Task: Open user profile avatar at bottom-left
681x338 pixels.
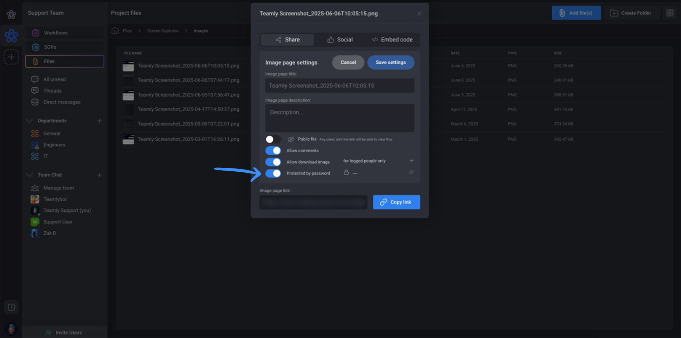Action: 11,329
